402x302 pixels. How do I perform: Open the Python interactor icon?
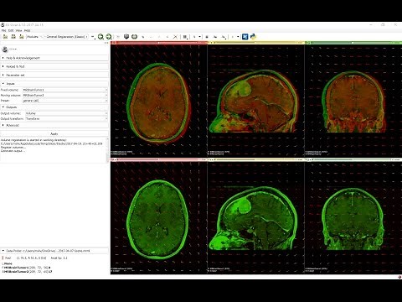click(253, 37)
